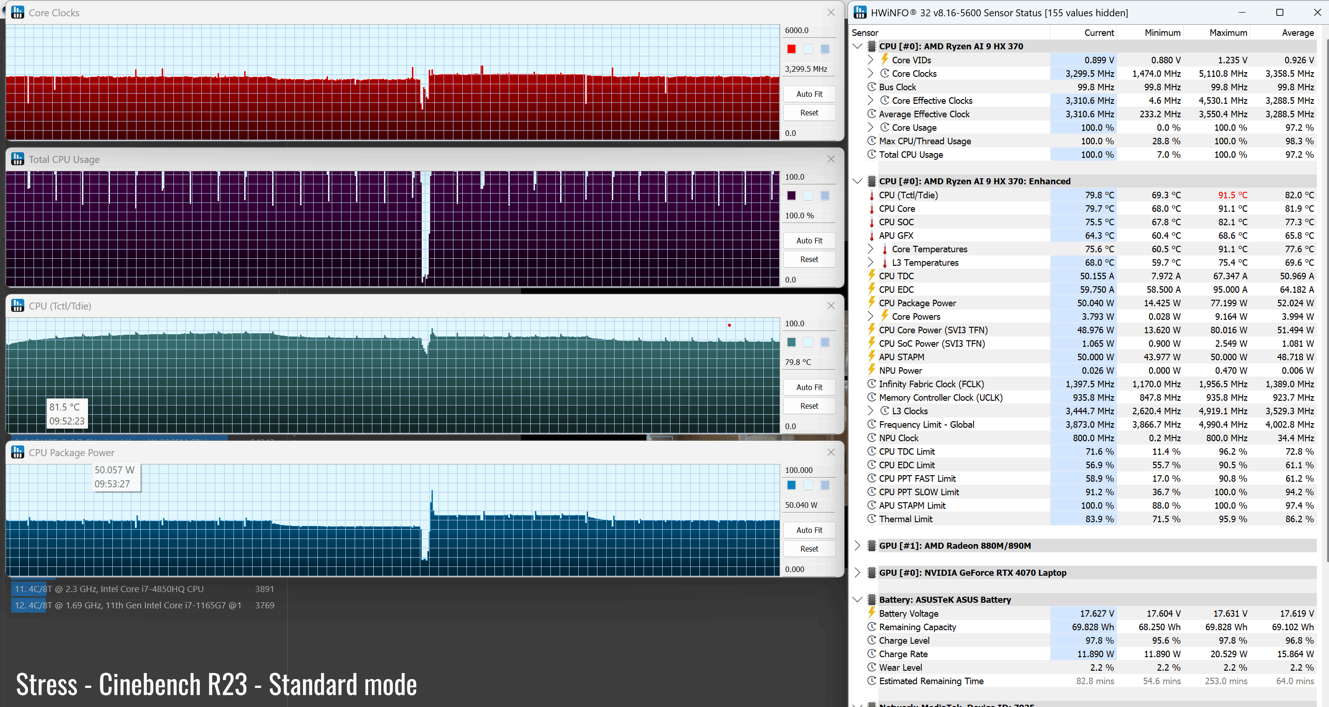Image resolution: width=1329 pixels, height=707 pixels.
Task: Click the chip icon beside CPU [#0]: AMD Ryzen AI 9 HX 370
Action: 872,46
